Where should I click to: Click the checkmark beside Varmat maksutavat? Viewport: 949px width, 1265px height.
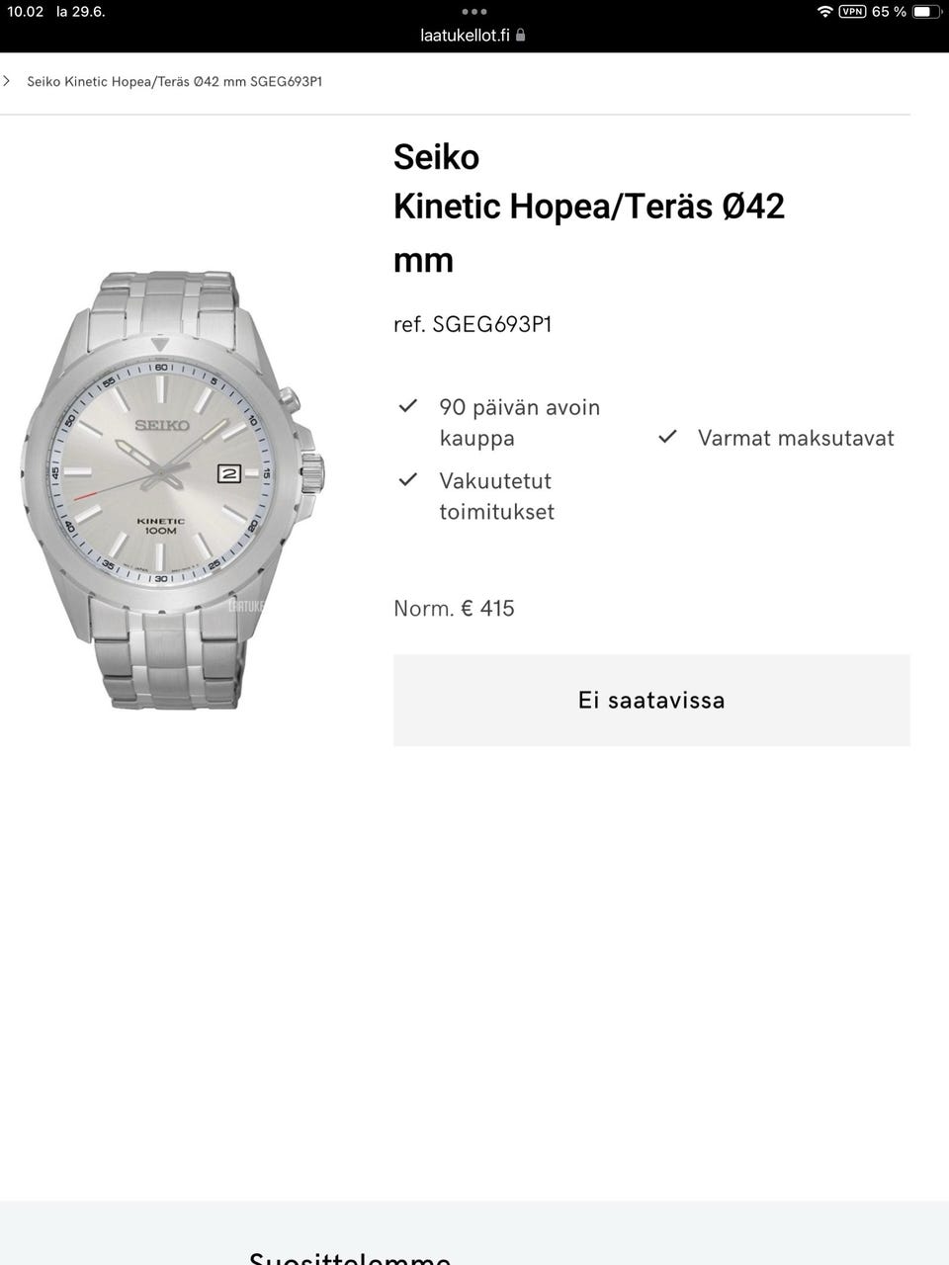(x=668, y=436)
